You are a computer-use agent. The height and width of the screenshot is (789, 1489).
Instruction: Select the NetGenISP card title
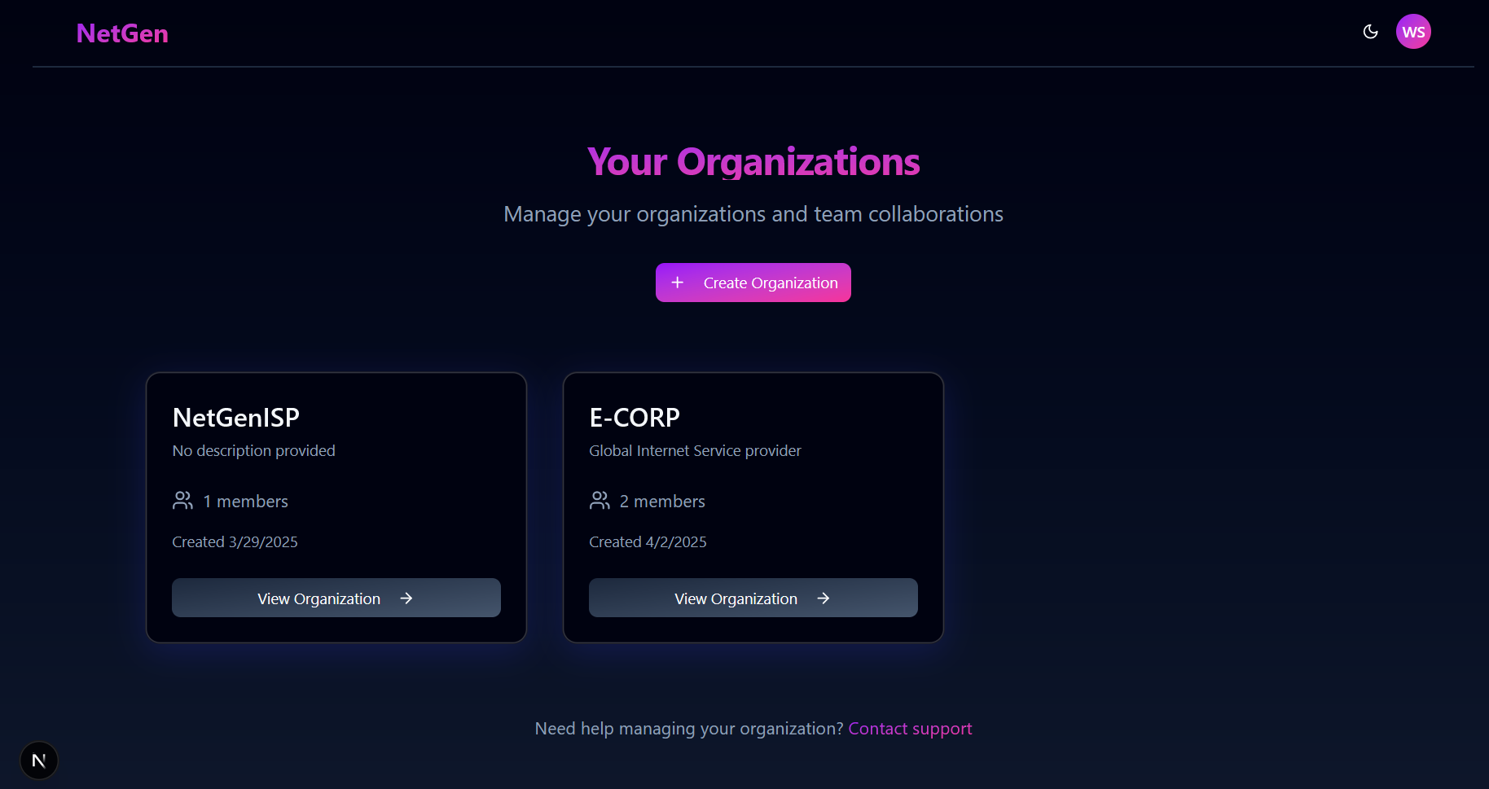coord(236,418)
